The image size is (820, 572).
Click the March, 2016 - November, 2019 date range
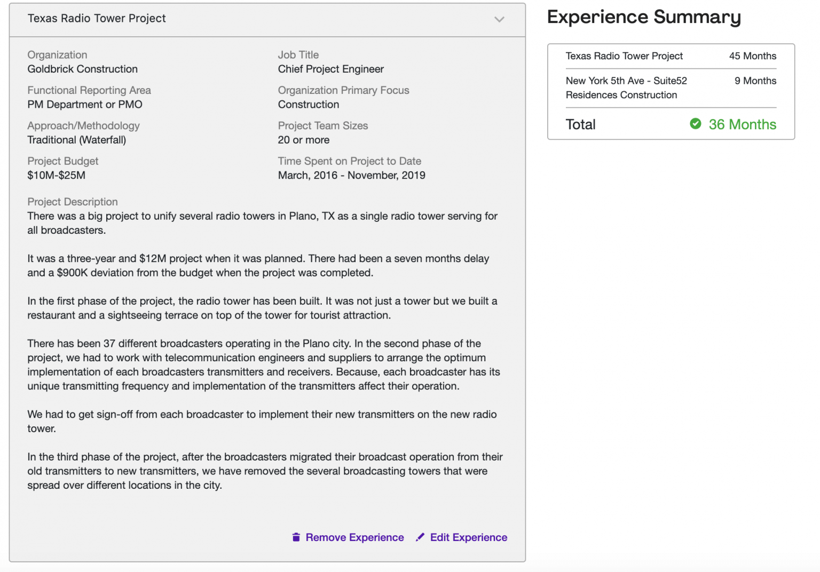point(351,175)
